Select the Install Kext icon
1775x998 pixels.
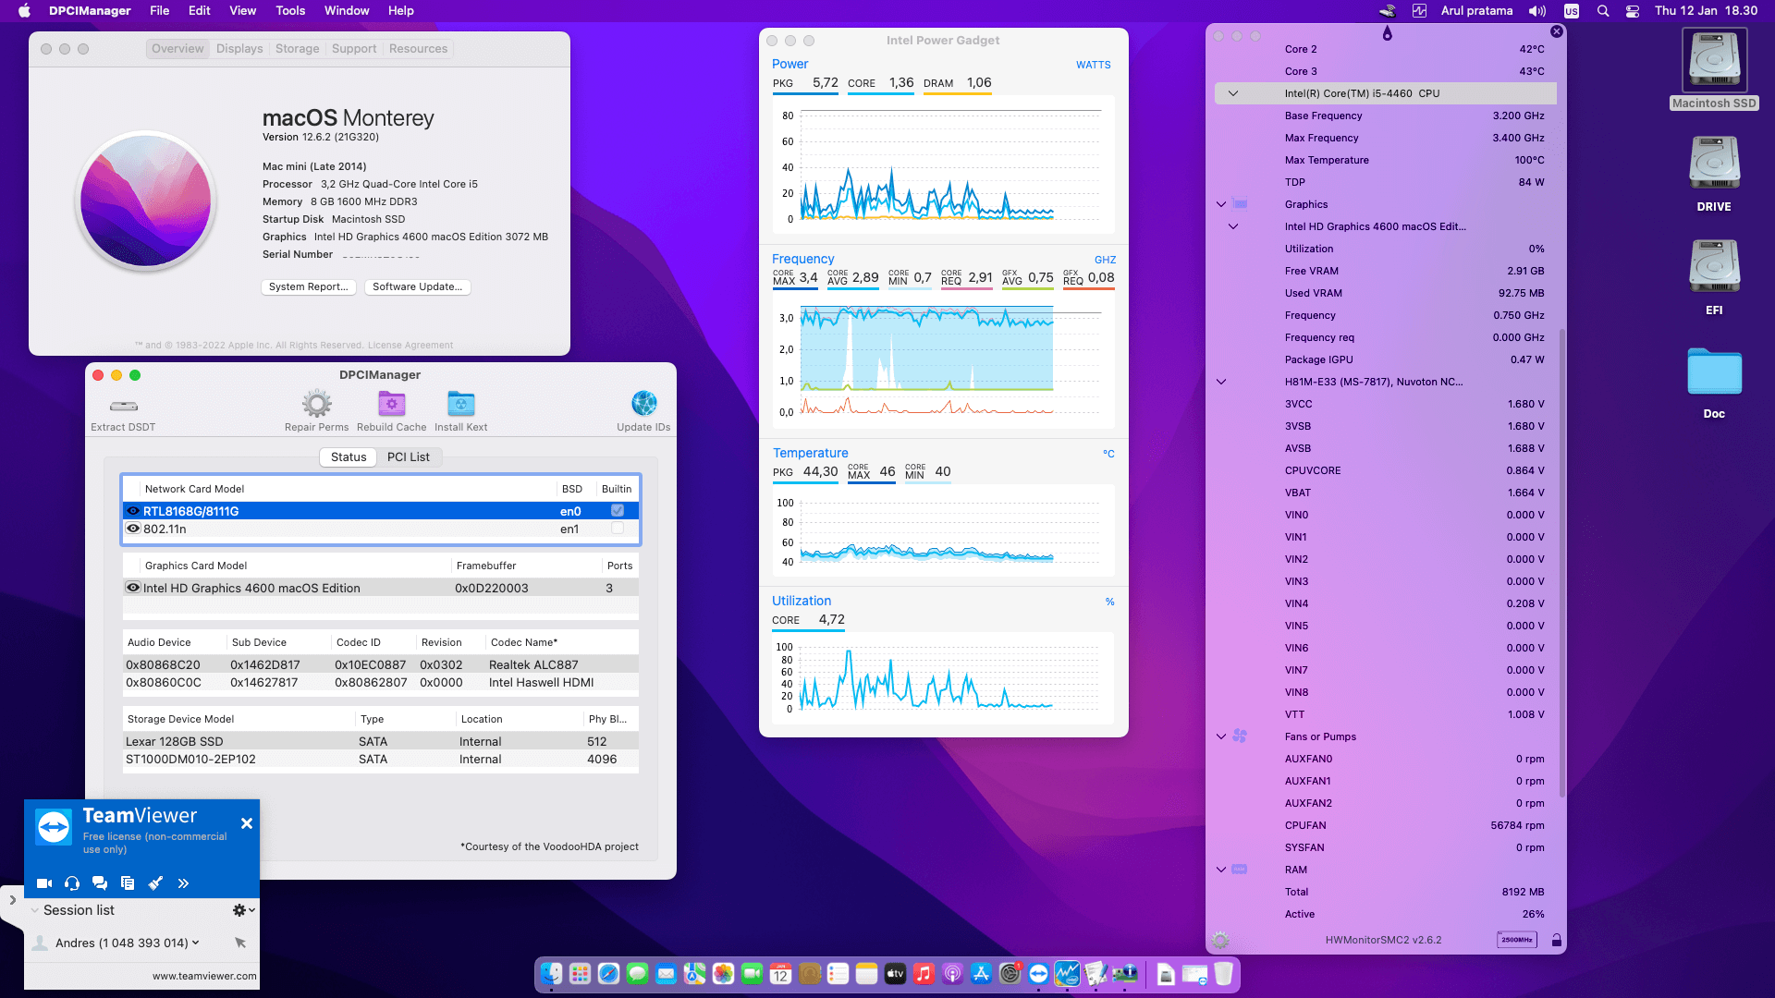pyautogui.click(x=460, y=403)
